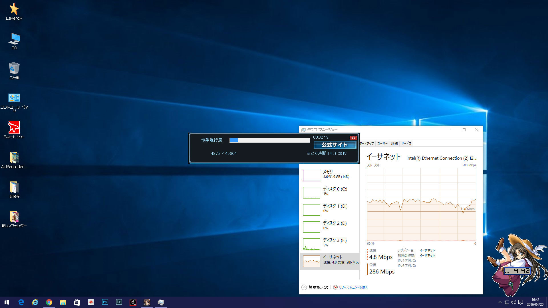Click the Intel(R) Ethernet Connection adapter name

coord(441,158)
